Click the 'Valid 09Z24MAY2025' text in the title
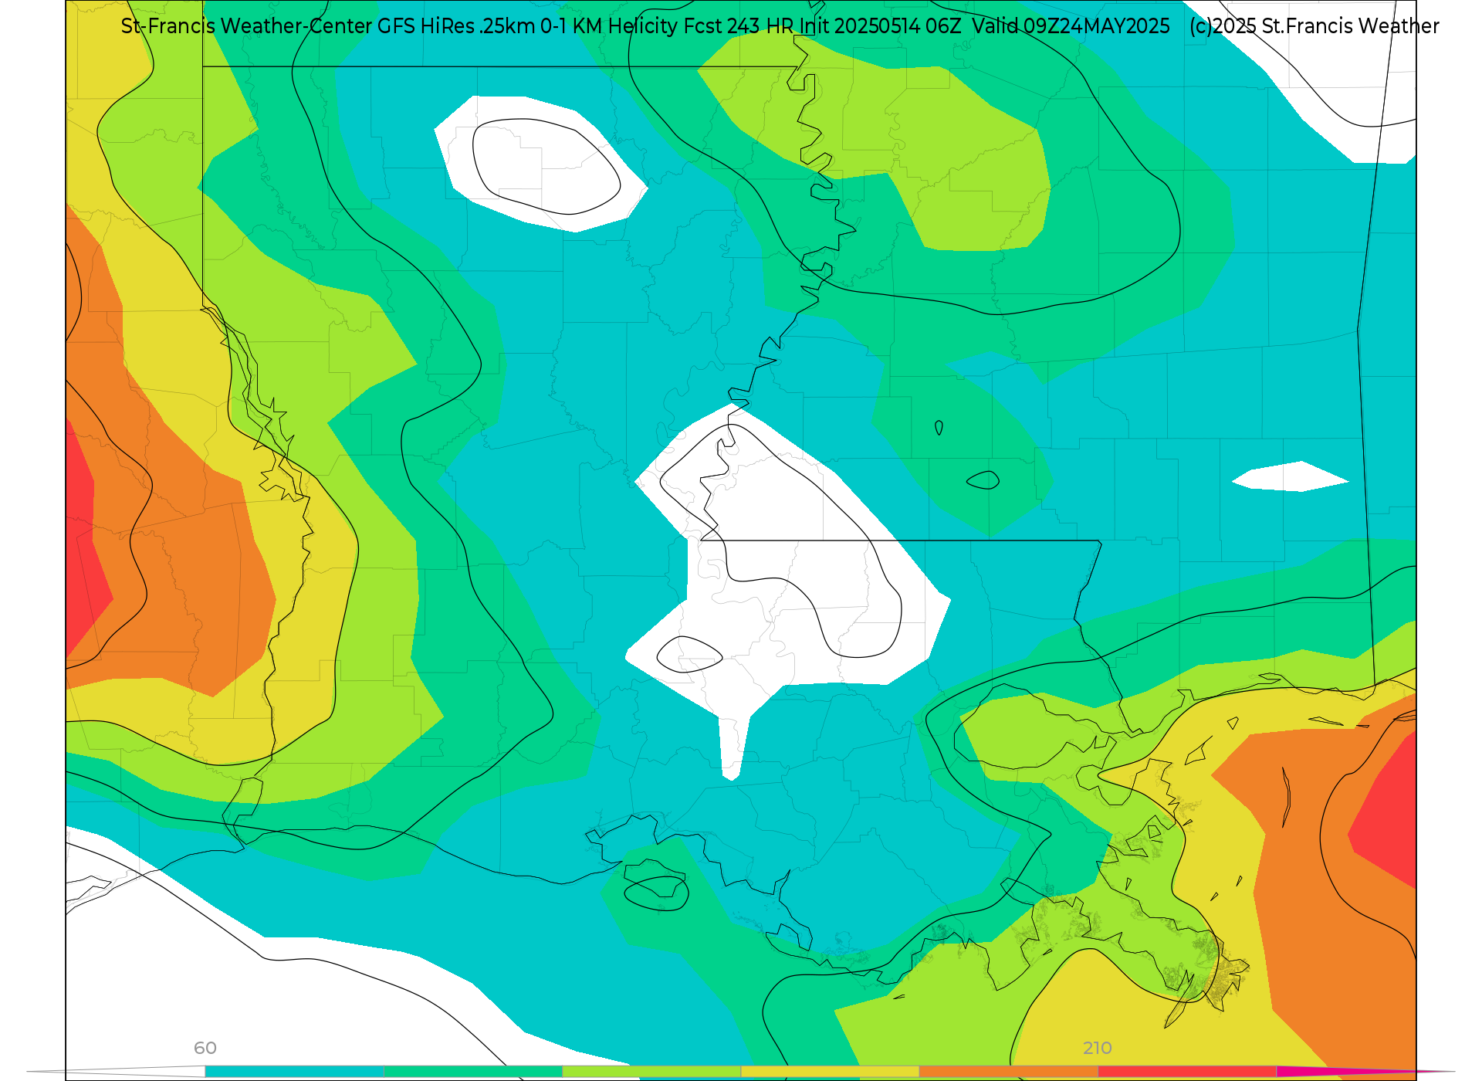 [x=1071, y=26]
